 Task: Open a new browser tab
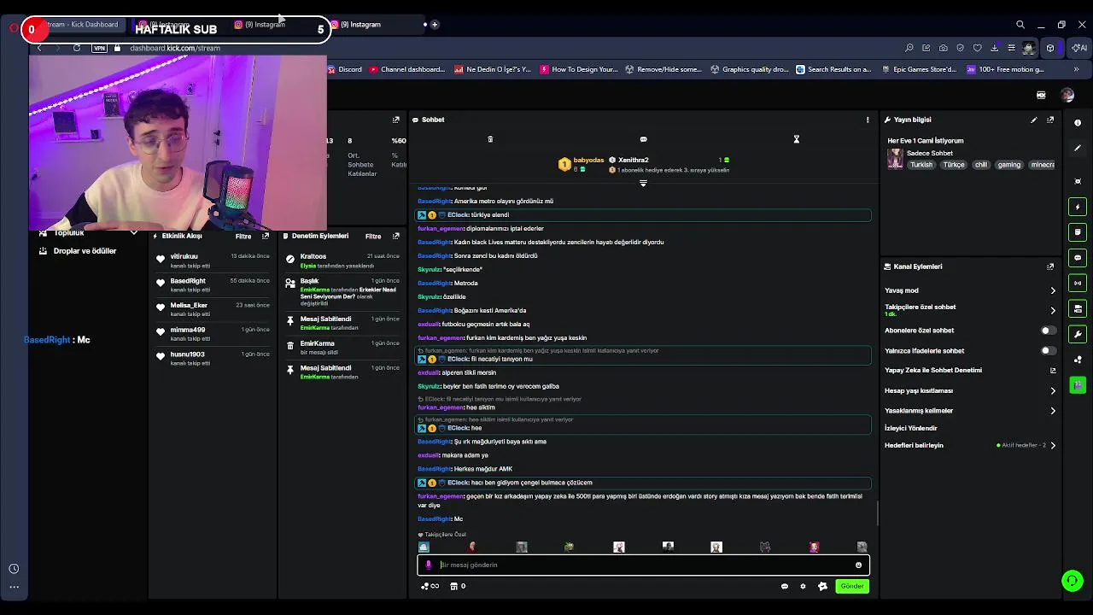435,25
